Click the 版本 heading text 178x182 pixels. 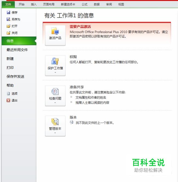point(73,117)
